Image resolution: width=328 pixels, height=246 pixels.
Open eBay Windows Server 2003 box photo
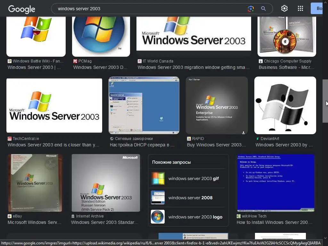coord(35,183)
